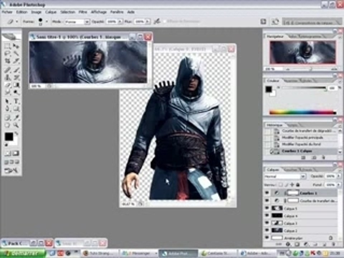Select the Healing Brush tool
Screen dimensions: 344x258
point(8,70)
